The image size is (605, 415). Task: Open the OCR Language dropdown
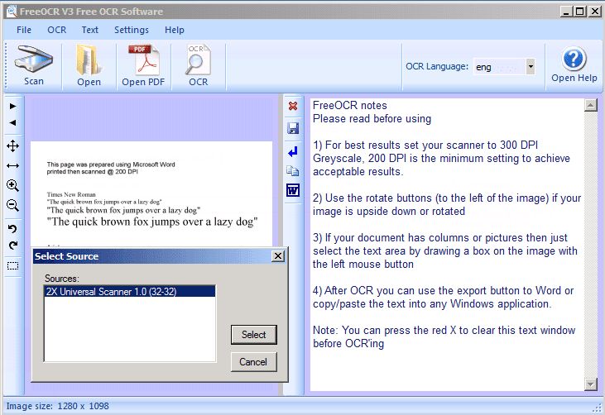point(531,67)
